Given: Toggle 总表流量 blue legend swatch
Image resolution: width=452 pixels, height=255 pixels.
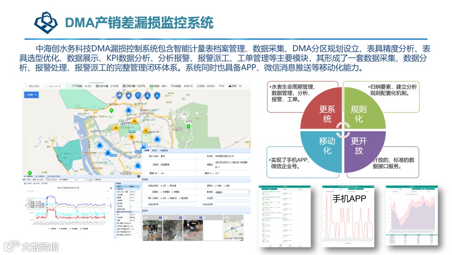Looking at the screenshot, I should point(60,229).
